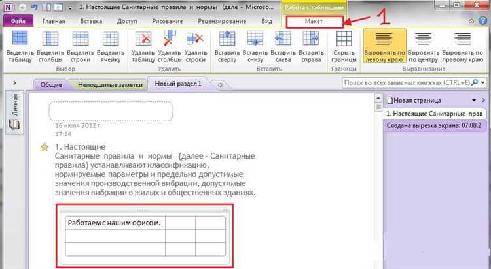Viewport: 491px width, 269px height.
Task: Open search scope dropdown arrow
Action: pyautogui.click(x=483, y=82)
